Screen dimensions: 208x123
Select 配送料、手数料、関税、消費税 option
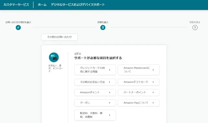tap(95, 115)
